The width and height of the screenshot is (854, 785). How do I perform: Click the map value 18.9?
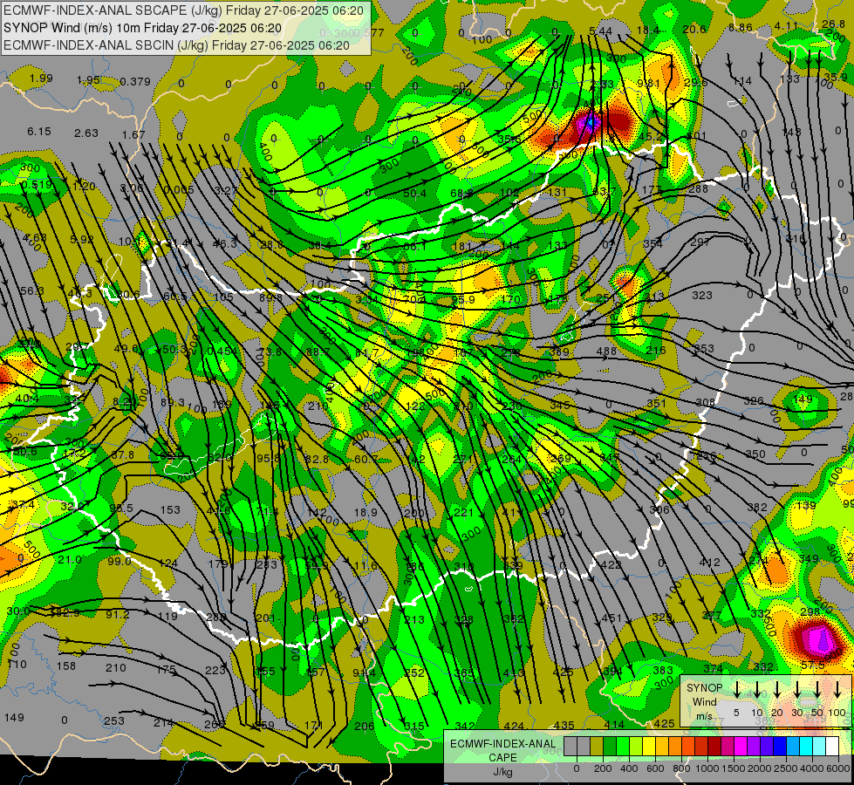click(366, 512)
